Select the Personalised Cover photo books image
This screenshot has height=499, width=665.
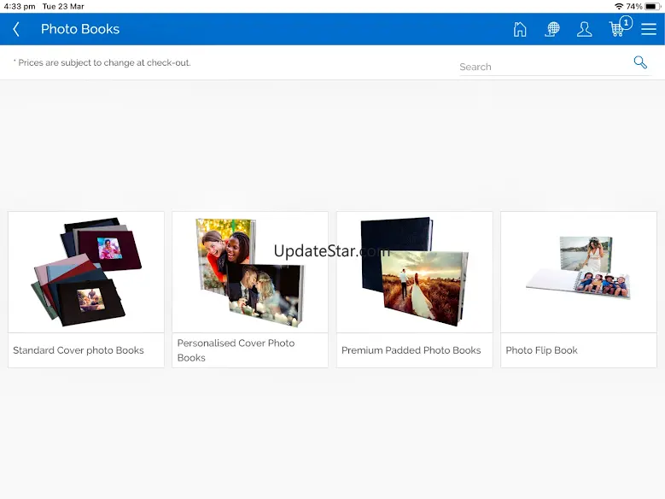pyautogui.click(x=250, y=273)
